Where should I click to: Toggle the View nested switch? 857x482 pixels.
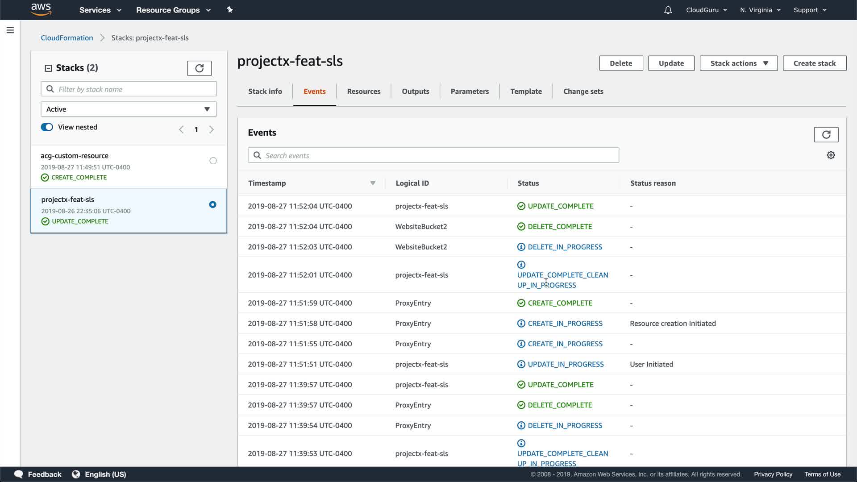pos(47,127)
